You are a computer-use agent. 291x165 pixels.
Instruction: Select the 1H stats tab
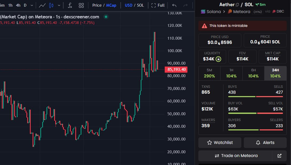pos(231,73)
